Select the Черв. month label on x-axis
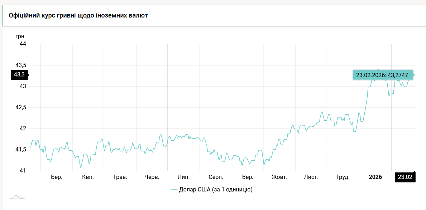Image resolution: width=426 pixels, height=210 pixels. [152, 177]
